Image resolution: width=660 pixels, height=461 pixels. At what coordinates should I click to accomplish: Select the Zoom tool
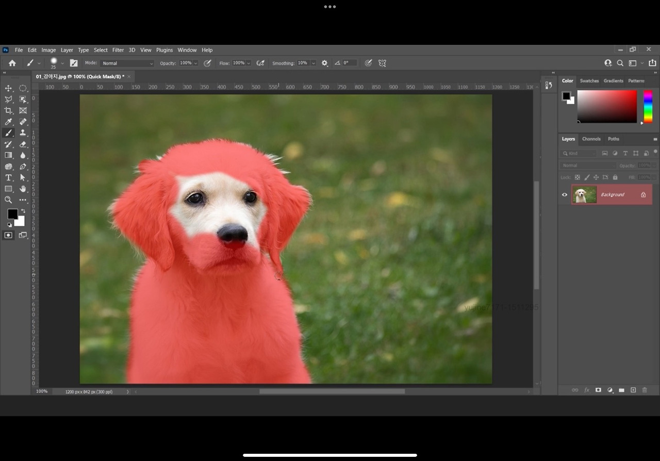point(8,200)
